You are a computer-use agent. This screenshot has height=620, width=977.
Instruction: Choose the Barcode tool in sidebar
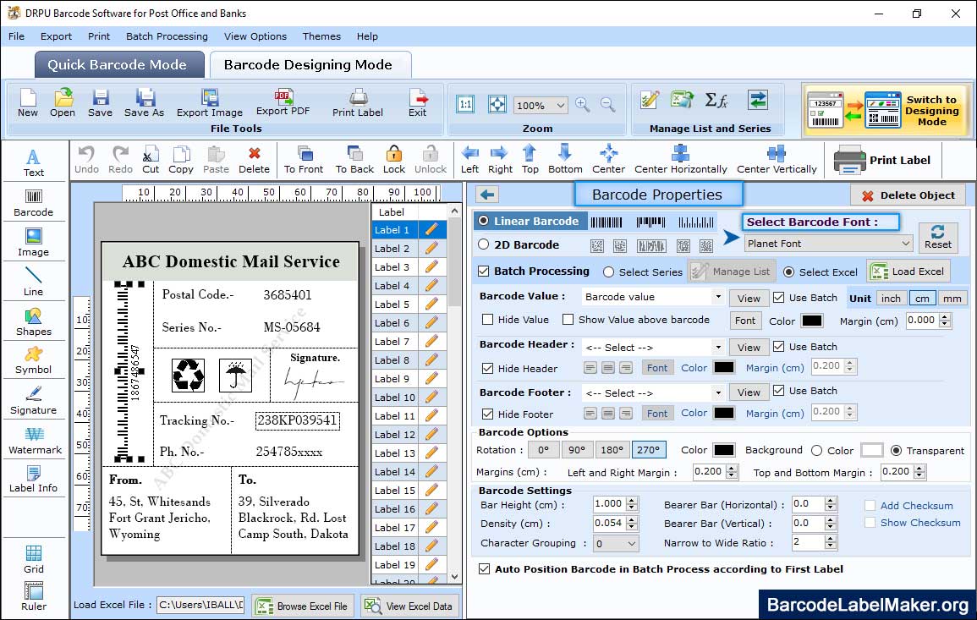coord(34,203)
